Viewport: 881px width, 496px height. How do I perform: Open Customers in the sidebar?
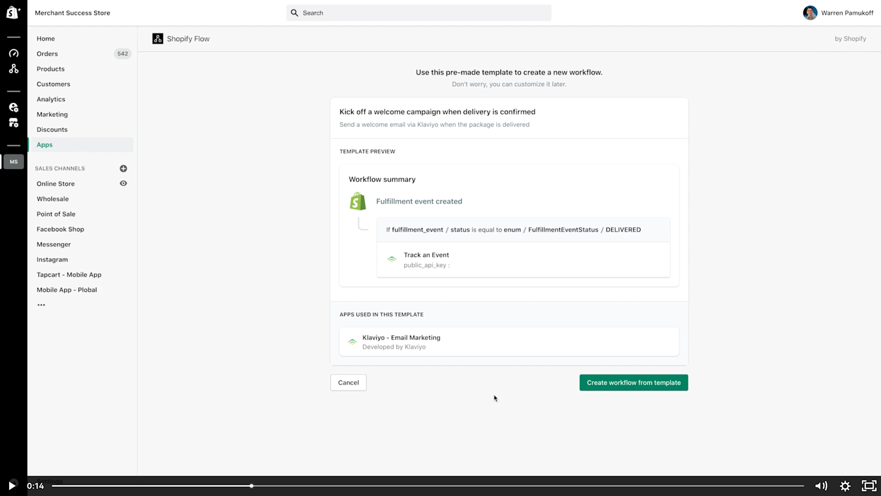(54, 84)
